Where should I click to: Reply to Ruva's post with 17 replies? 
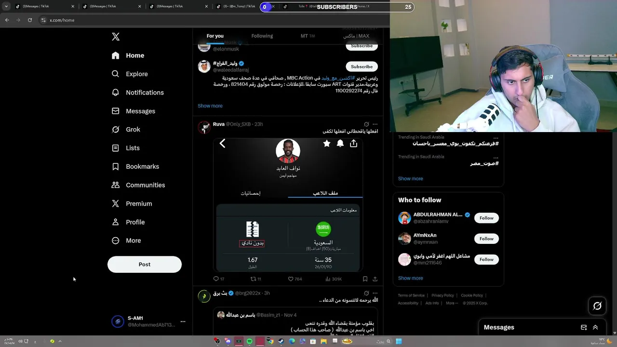click(219, 279)
